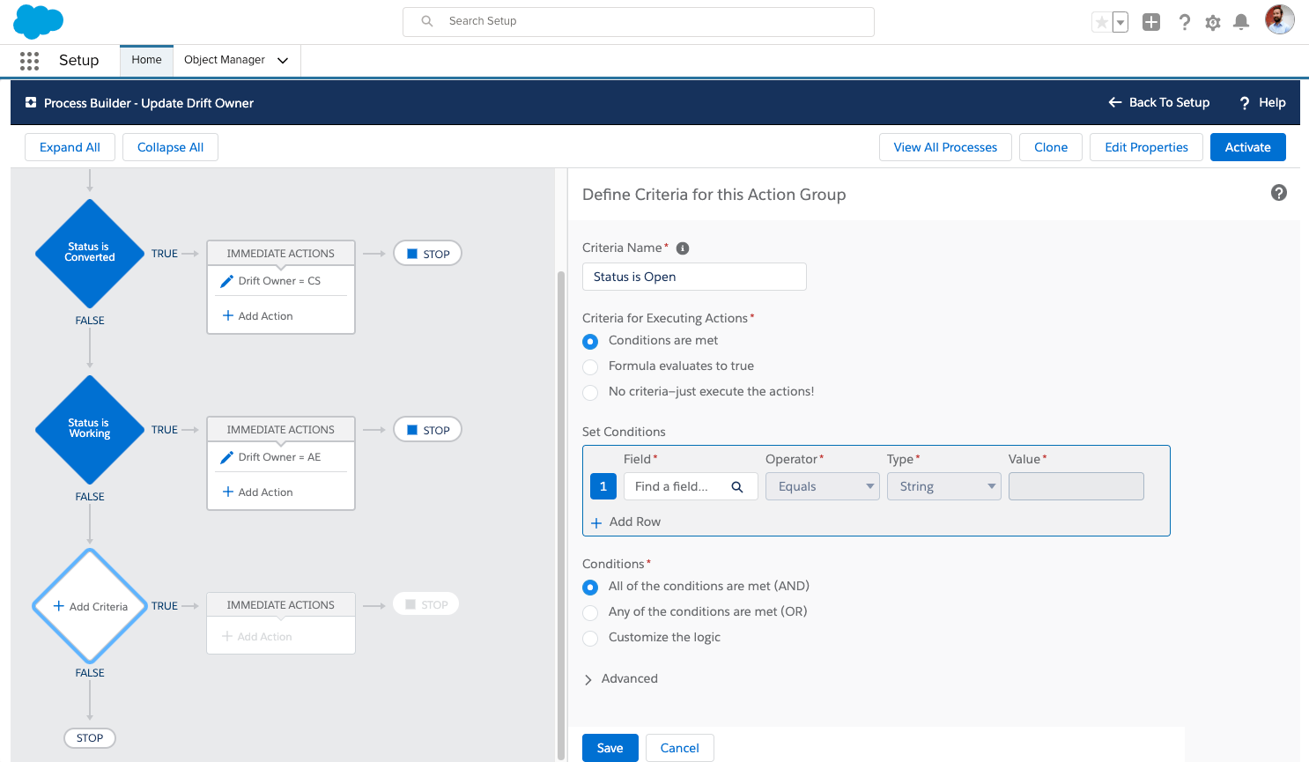Choose Any conditions are met (OR)
The height and width of the screenshot is (762, 1309).
point(590,612)
